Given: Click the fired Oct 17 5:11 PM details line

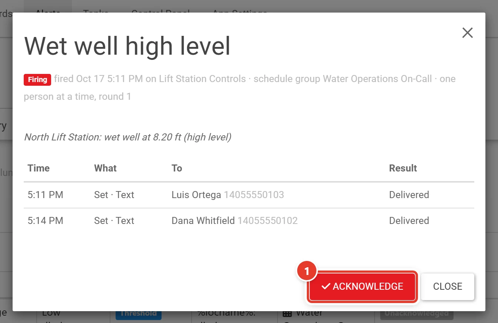Looking at the screenshot, I should point(240,88).
